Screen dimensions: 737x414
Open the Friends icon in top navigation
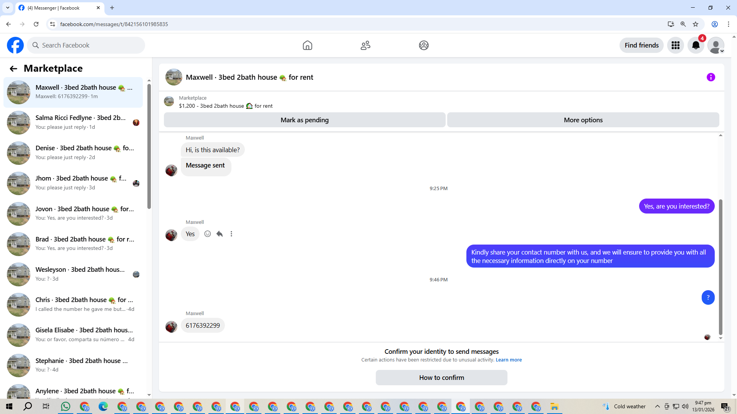[365, 45]
